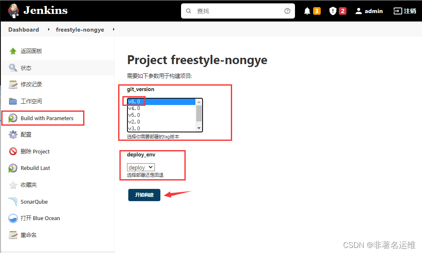
Task: Click the deploy_env parameter label
Action: click(141, 155)
